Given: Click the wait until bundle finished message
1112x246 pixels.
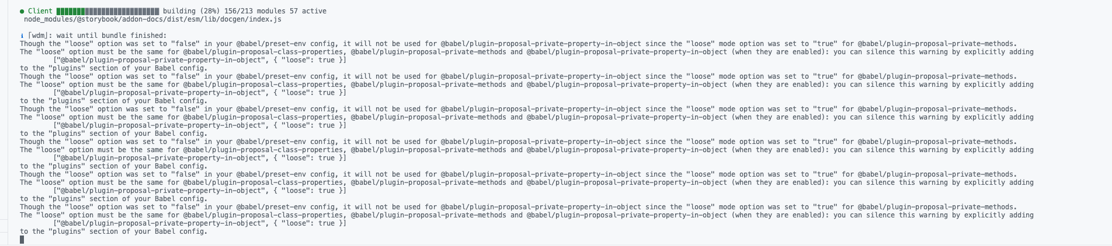Looking at the screenshot, I should tap(112, 36).
